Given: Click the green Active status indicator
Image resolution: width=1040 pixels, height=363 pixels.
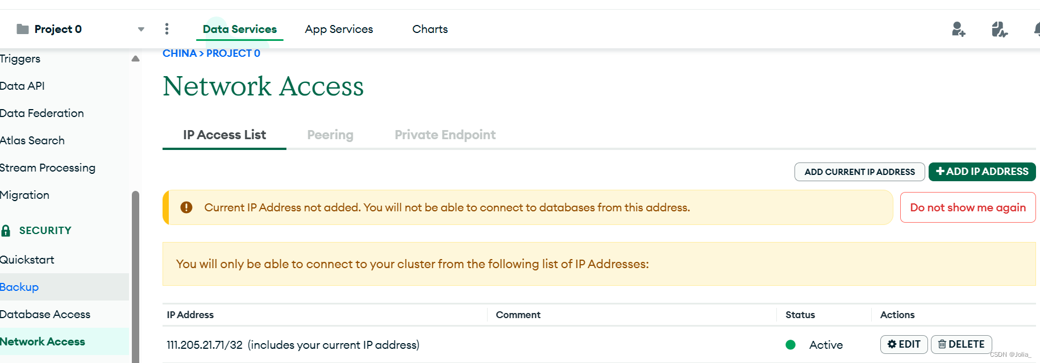Looking at the screenshot, I should (791, 344).
